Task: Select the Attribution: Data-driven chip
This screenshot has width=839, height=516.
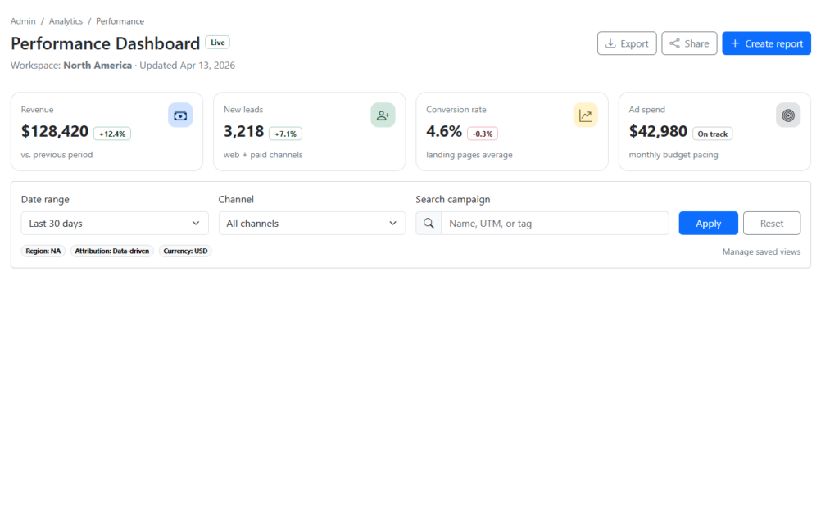Action: tap(112, 251)
